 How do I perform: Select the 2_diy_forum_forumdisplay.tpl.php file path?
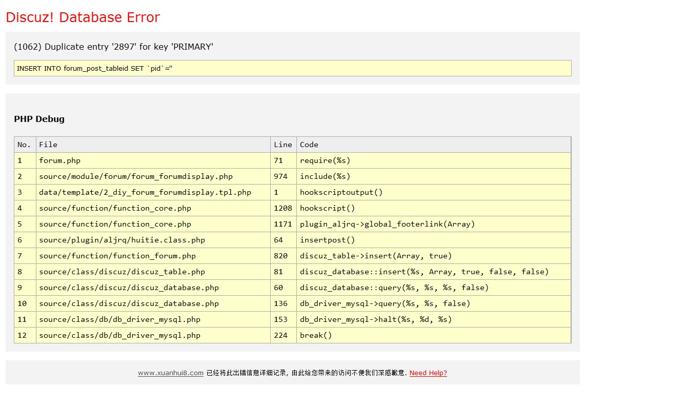(145, 192)
